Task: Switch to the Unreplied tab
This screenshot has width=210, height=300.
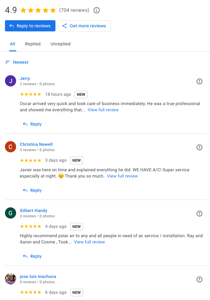Action: pyautogui.click(x=60, y=44)
